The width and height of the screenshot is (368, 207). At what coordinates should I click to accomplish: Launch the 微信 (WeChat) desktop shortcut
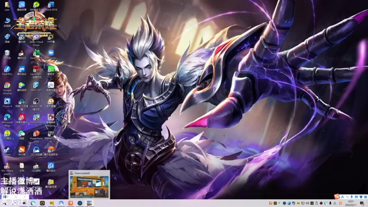pyautogui.click(x=22, y=135)
